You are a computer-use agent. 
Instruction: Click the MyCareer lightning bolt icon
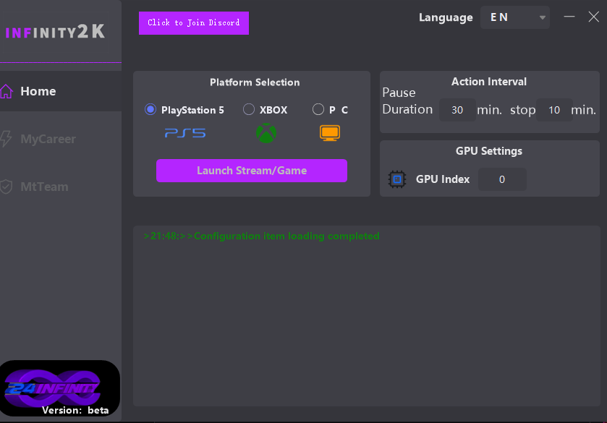click(x=7, y=139)
